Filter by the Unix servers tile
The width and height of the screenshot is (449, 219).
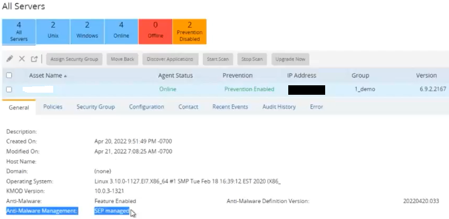click(x=53, y=32)
